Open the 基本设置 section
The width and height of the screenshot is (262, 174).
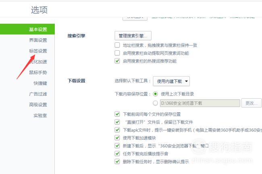pos(27,29)
